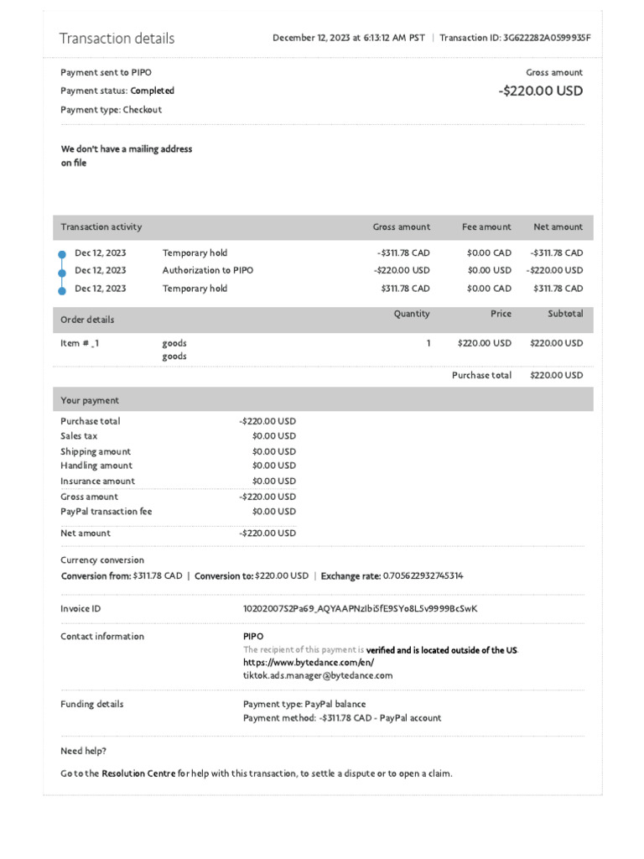Screen dimensions: 644x859
Task: Click the Currency conversion label
Action: click(x=101, y=560)
